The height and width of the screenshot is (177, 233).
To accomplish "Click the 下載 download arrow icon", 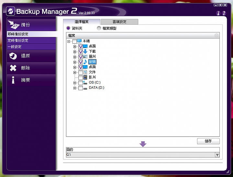I will click(85, 51).
